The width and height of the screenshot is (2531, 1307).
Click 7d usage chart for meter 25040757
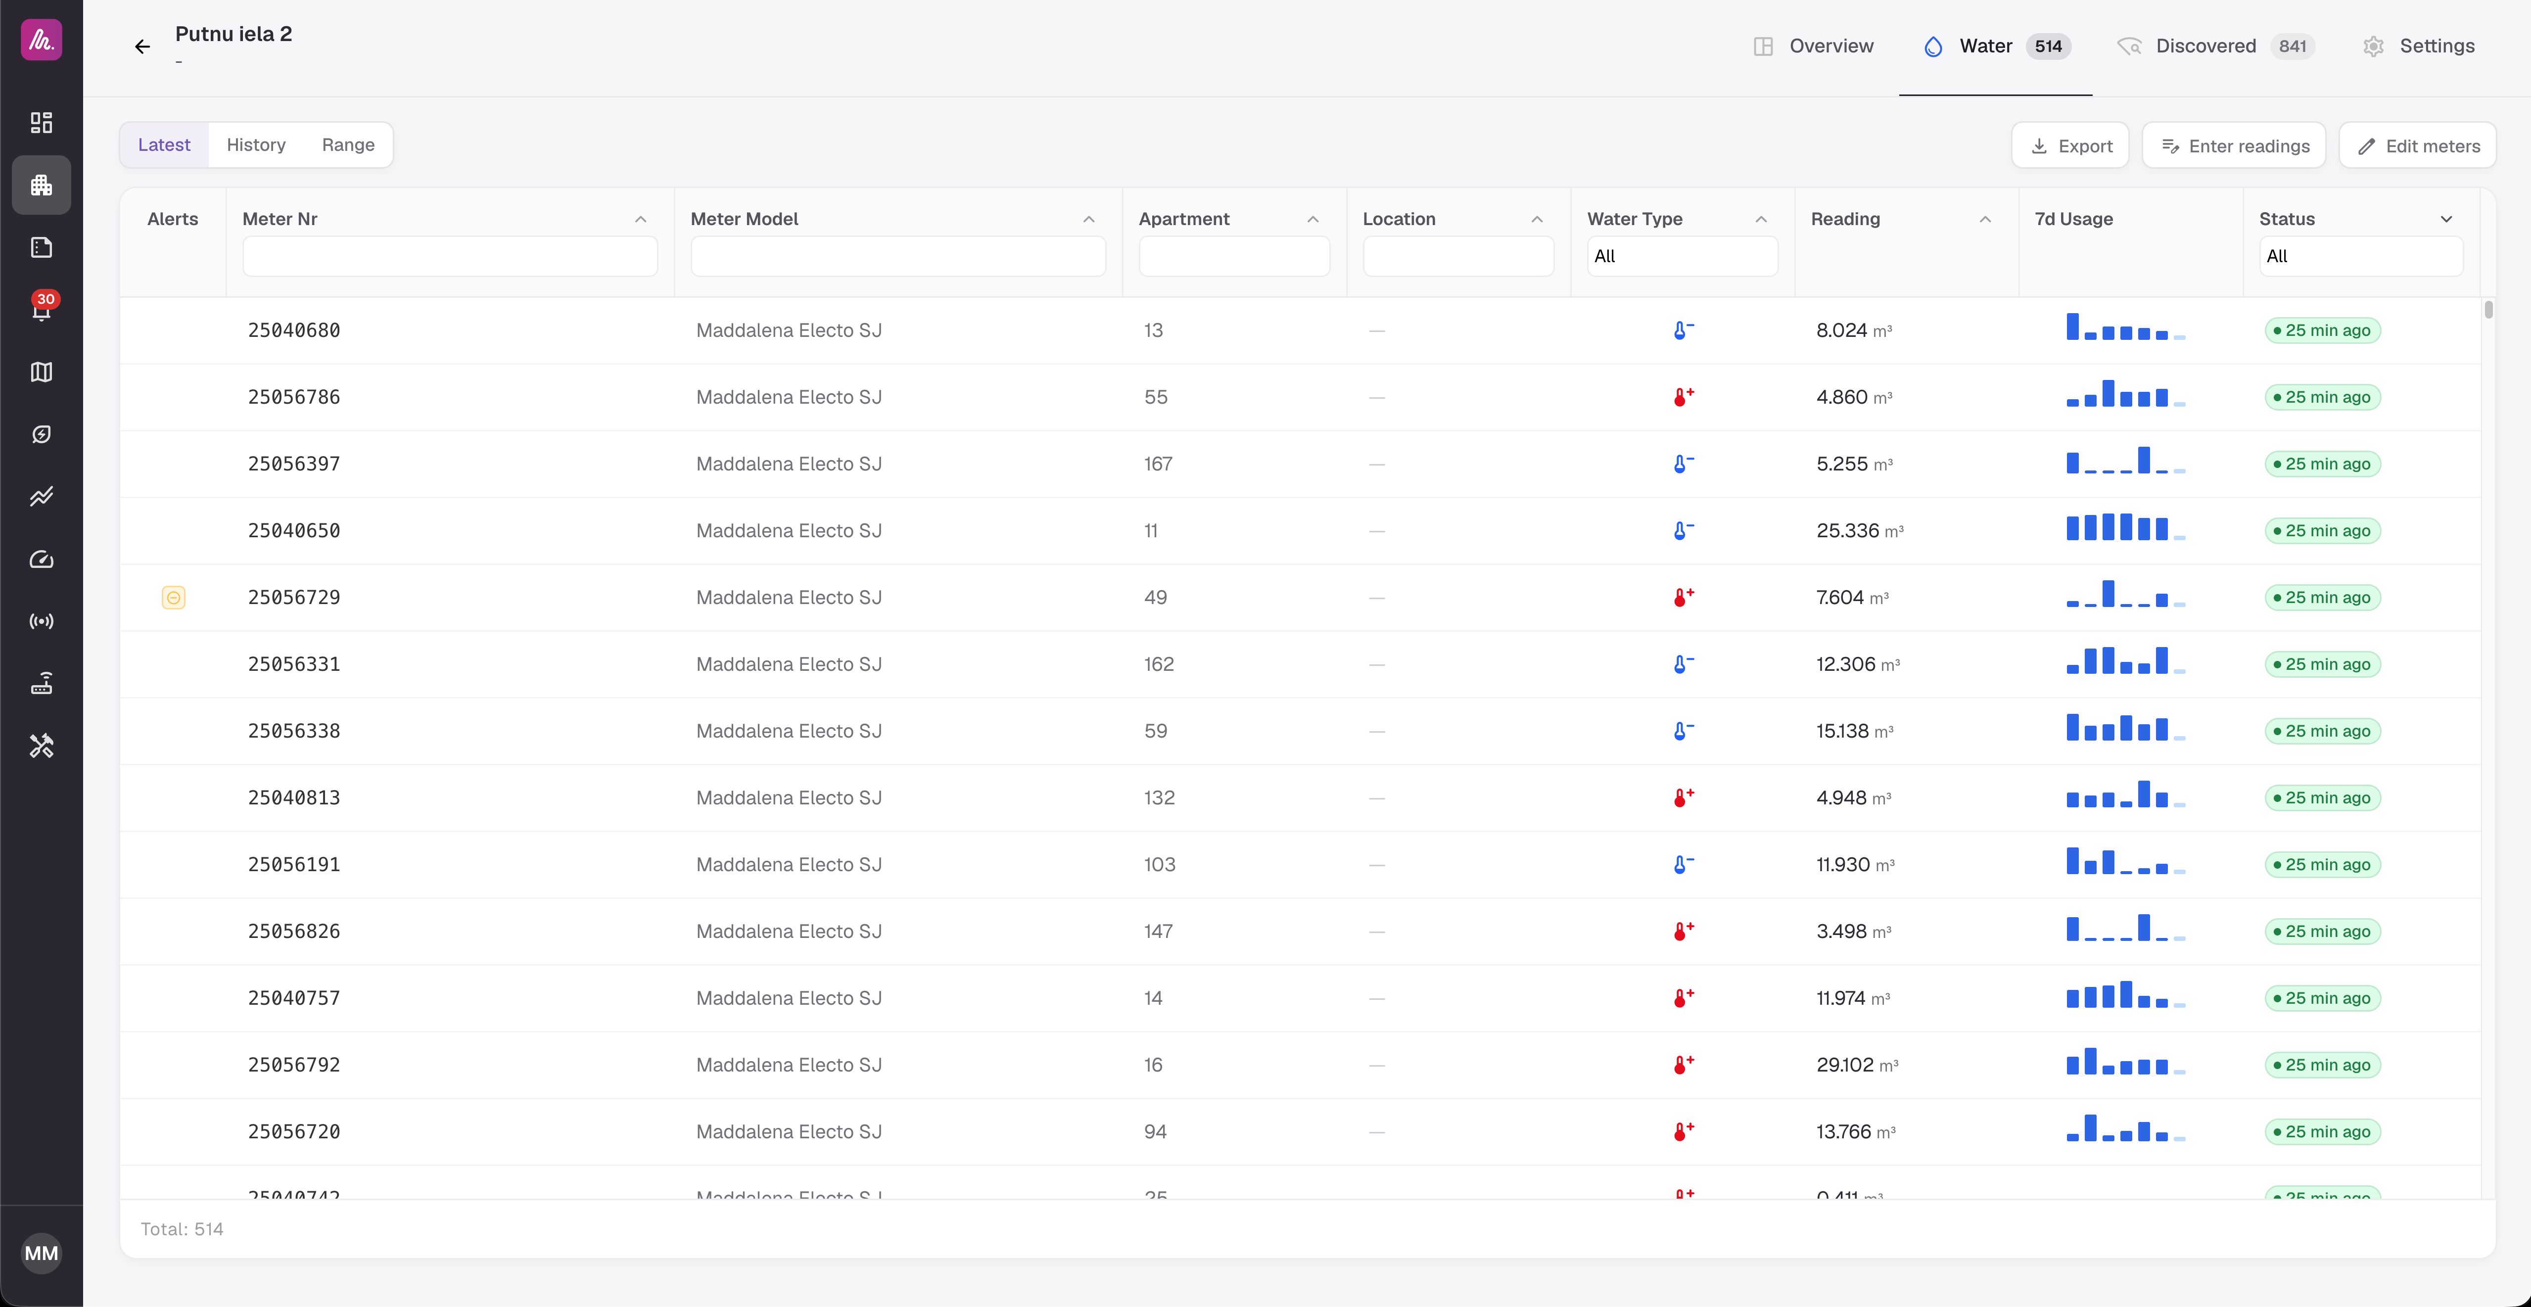point(2125,995)
